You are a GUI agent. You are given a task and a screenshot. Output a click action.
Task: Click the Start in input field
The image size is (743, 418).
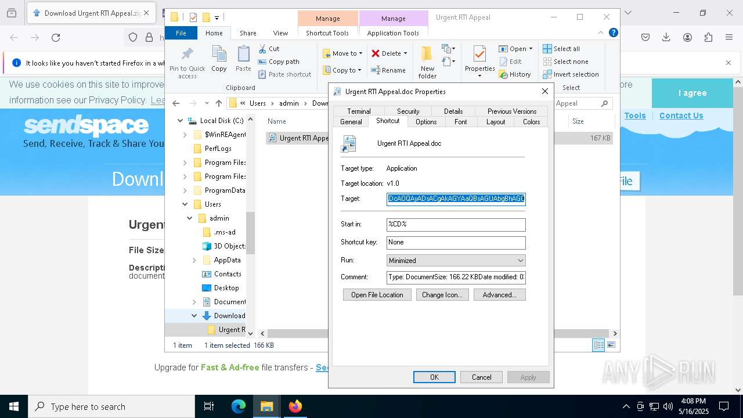pos(456,224)
